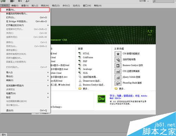The image size is (176, 136).
Task: Click the search magnifier icon at top right
Action: [x=155, y=1]
